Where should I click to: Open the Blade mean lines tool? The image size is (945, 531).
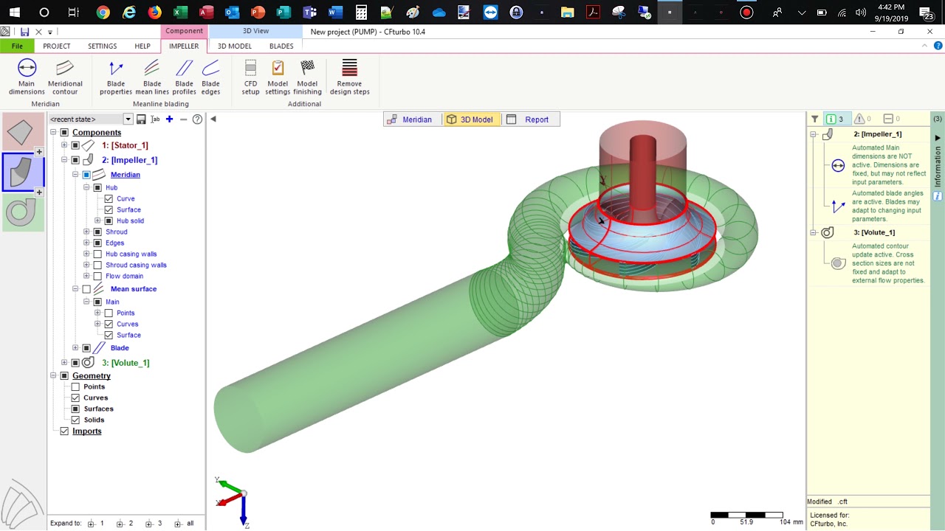click(x=152, y=77)
